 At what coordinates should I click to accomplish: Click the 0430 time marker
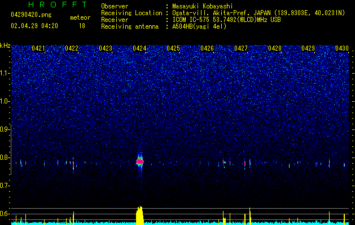342,48
